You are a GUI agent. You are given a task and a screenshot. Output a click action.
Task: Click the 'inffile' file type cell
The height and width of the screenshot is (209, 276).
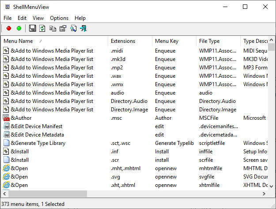click(x=206, y=152)
